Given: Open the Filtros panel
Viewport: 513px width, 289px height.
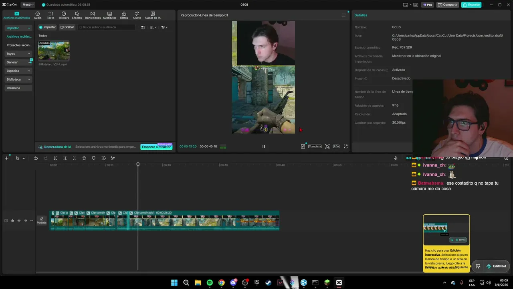Looking at the screenshot, I should click(124, 15).
